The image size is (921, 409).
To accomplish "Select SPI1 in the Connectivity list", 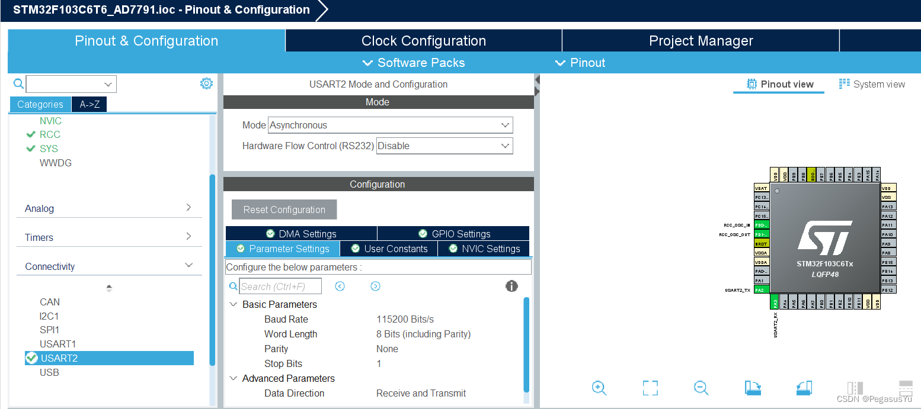I will click(x=49, y=330).
